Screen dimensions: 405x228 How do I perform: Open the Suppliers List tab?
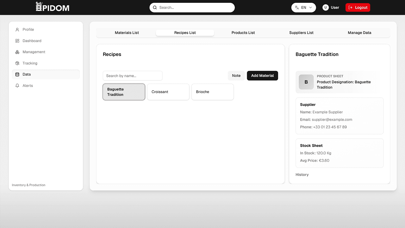[301, 33]
